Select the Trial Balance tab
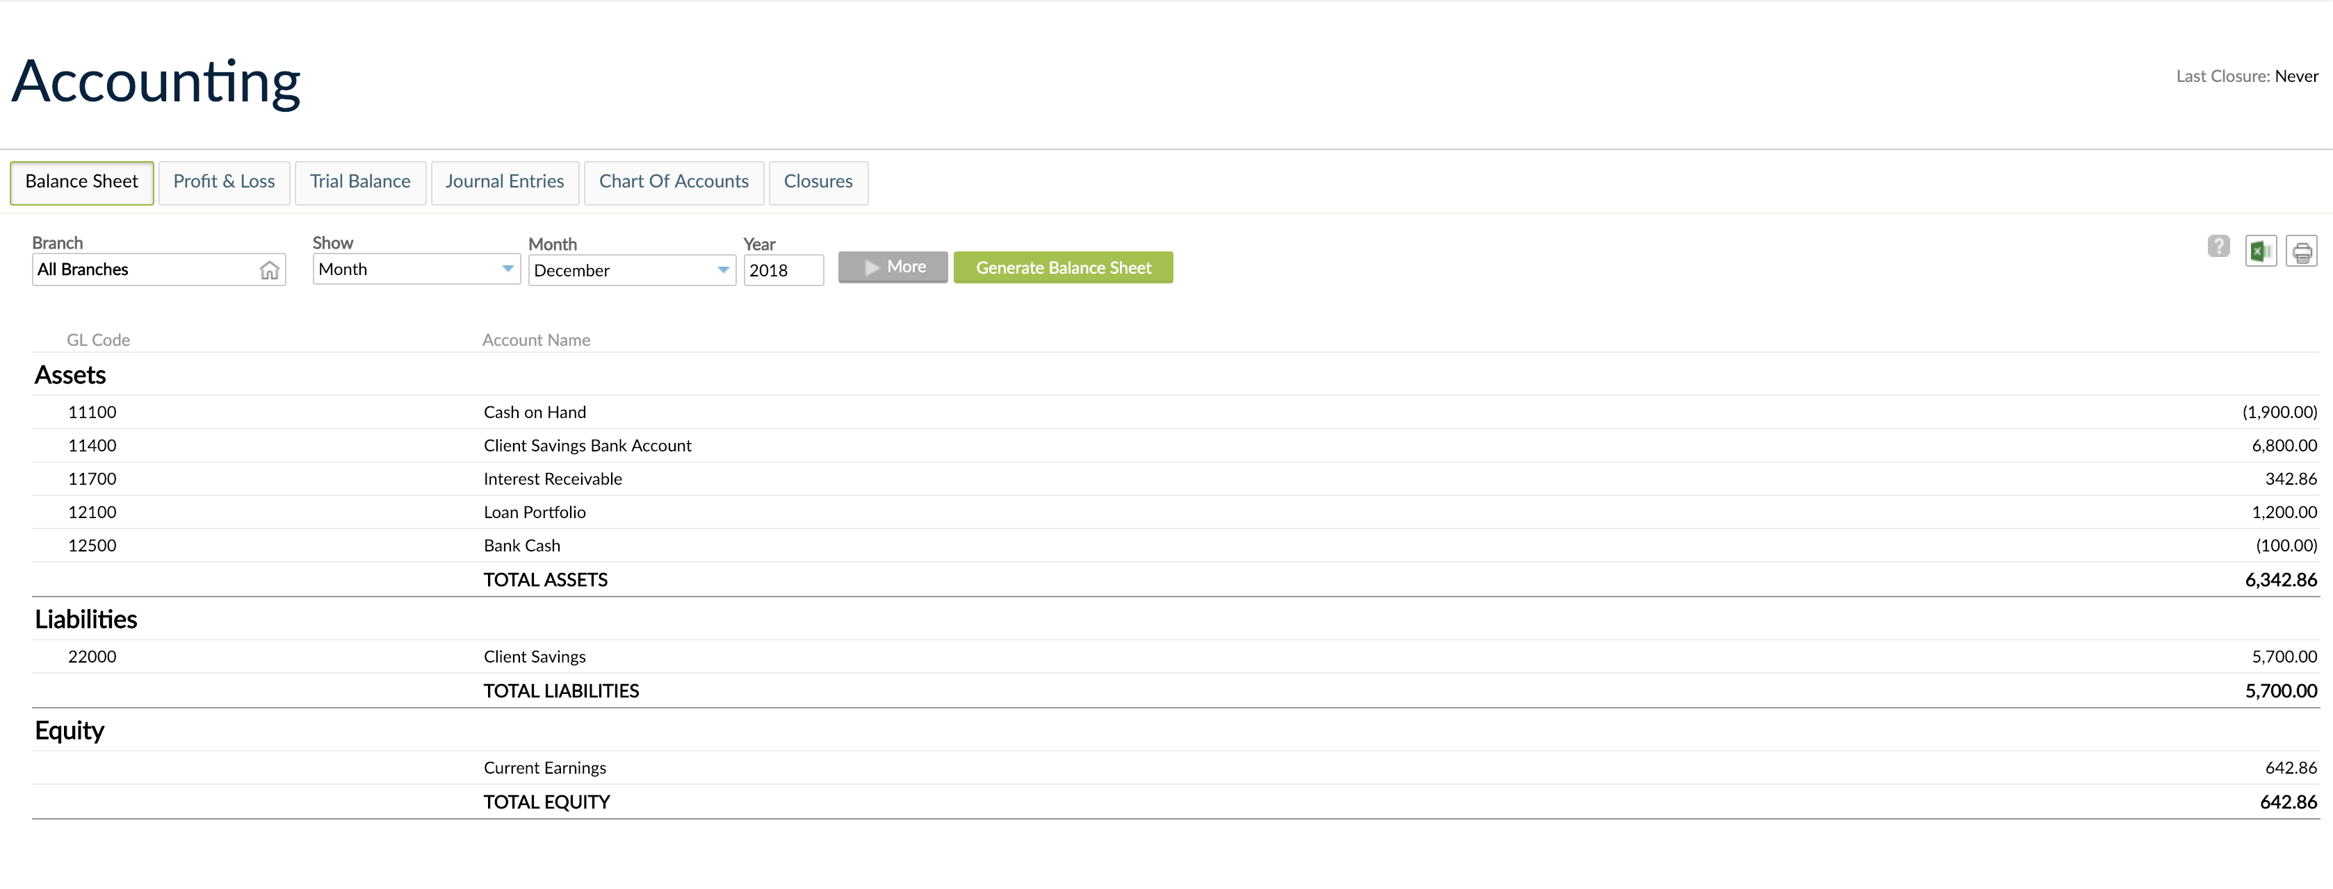The height and width of the screenshot is (889, 2333). pyautogui.click(x=359, y=182)
